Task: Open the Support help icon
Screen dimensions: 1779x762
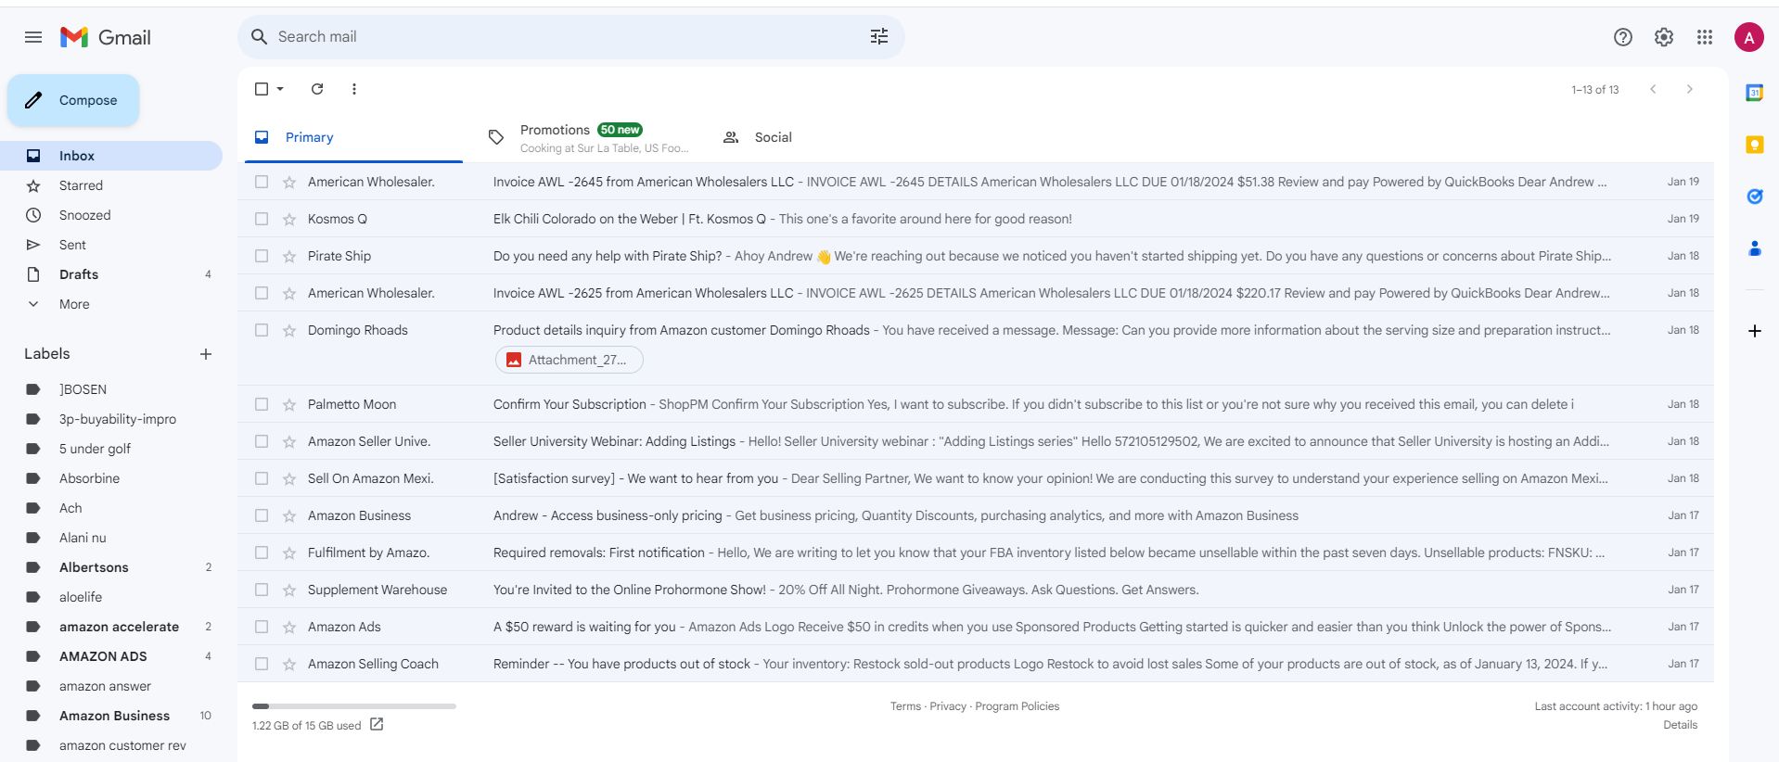Action: click(x=1622, y=37)
